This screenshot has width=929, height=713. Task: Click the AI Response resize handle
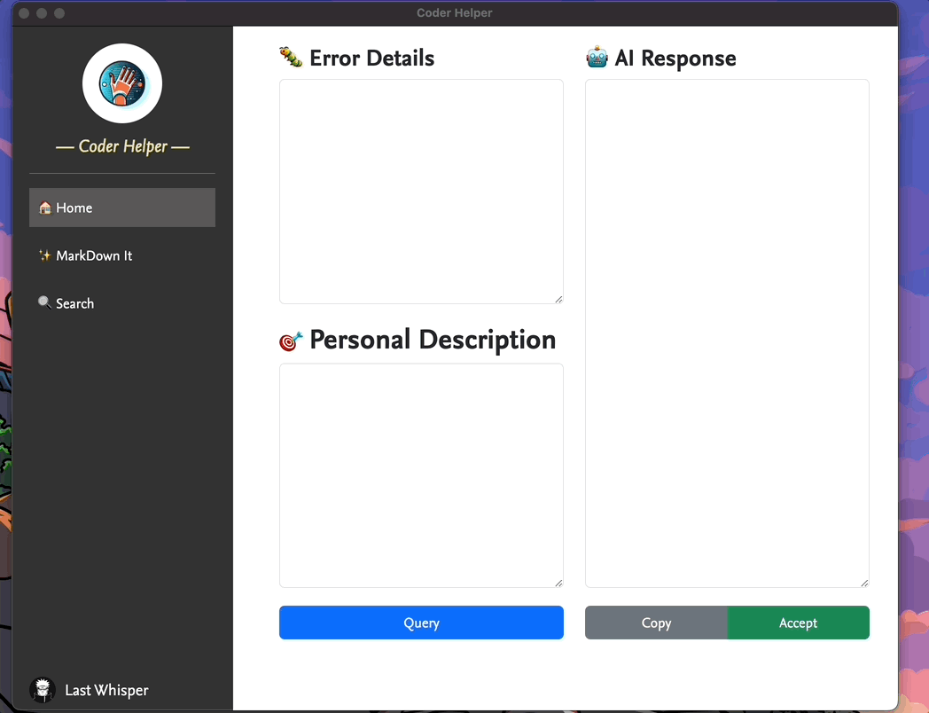864,584
